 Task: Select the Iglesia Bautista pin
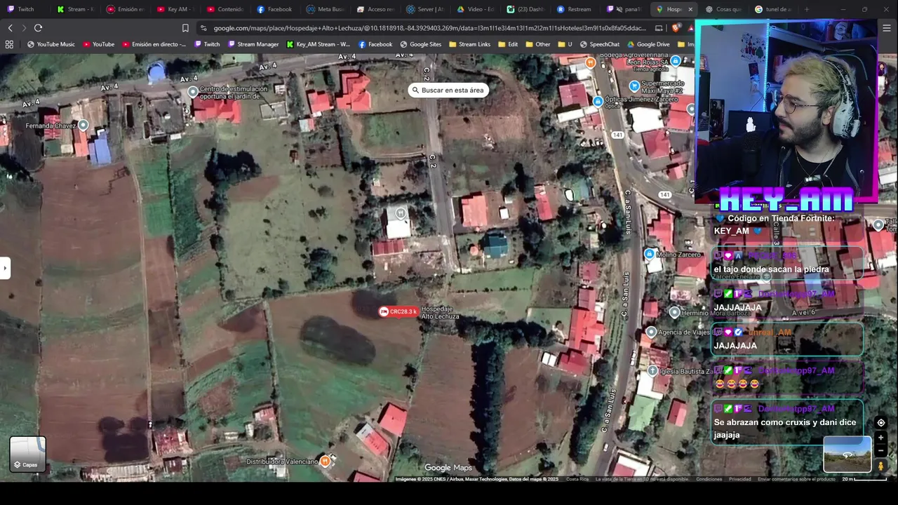[652, 370]
